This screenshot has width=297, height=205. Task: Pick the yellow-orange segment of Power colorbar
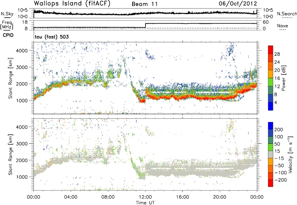pos(271,74)
